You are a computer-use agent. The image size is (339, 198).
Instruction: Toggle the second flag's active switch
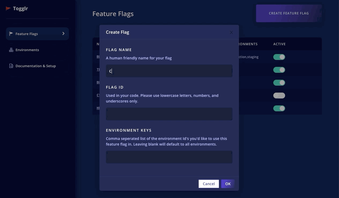tap(279, 70)
